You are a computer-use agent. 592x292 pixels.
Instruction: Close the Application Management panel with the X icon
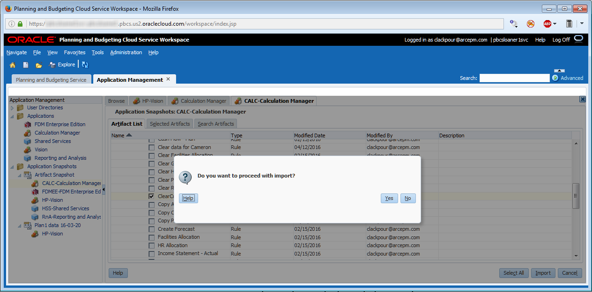click(582, 99)
